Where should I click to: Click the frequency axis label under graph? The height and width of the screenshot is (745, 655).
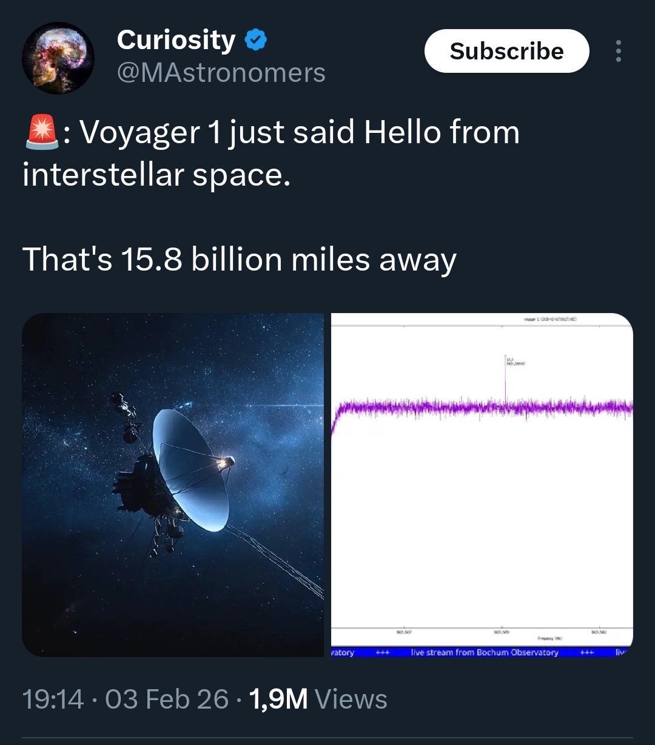(x=549, y=638)
